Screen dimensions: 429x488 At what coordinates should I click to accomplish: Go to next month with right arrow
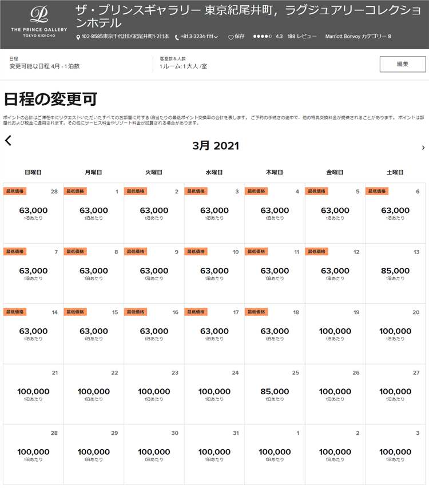coord(423,148)
